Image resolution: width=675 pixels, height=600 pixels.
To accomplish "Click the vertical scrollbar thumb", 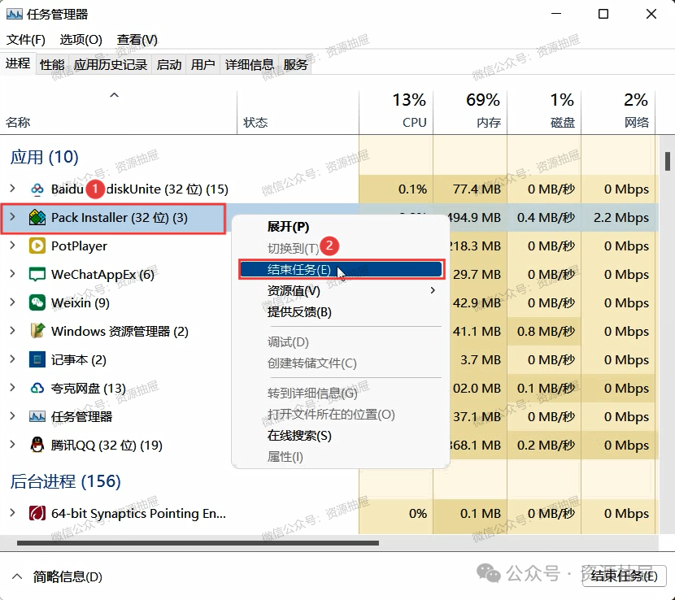I will pyautogui.click(x=667, y=162).
